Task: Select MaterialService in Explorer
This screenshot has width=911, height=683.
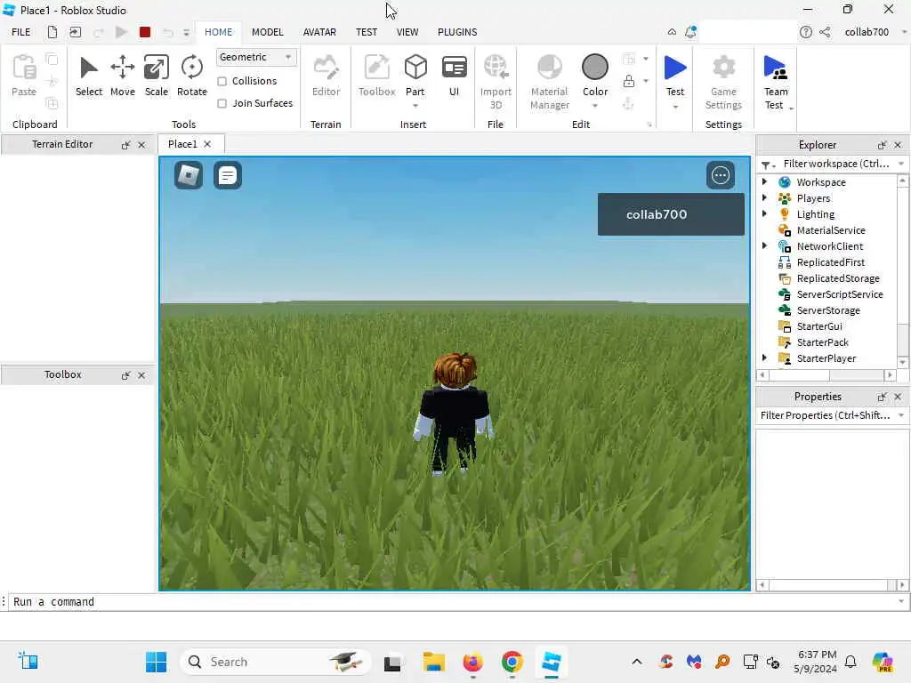Action: 831,230
